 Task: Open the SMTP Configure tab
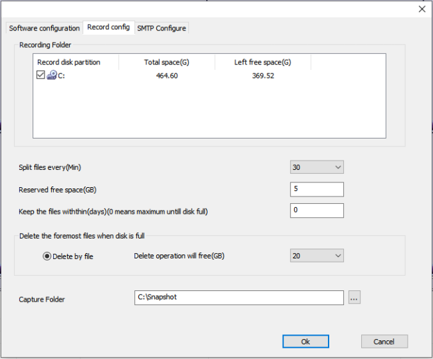click(x=162, y=28)
